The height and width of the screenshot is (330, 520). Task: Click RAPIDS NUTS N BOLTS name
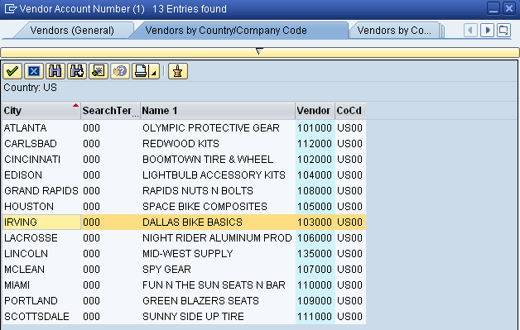[198, 191]
